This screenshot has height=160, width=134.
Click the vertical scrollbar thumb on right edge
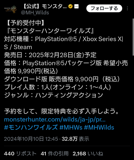[133, 37]
